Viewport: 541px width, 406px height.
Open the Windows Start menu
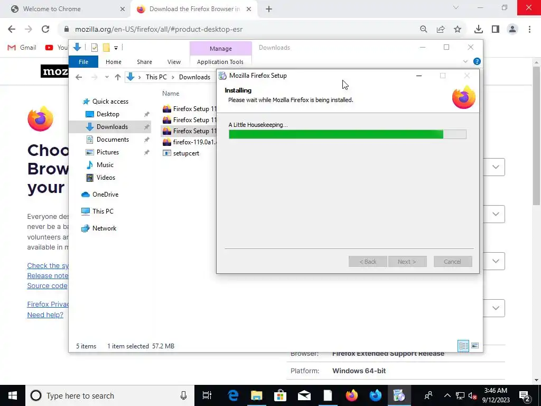(x=13, y=395)
